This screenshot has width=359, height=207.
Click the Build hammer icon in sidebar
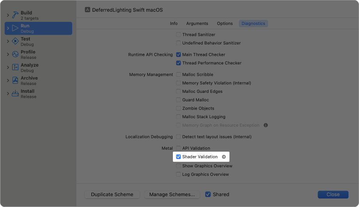[15, 15]
